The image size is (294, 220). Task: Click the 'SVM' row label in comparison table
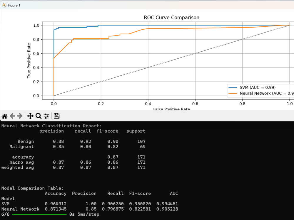[x=5, y=204]
